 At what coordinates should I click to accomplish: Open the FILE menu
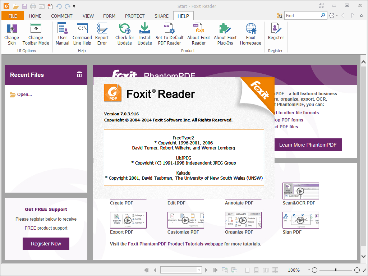point(13,16)
